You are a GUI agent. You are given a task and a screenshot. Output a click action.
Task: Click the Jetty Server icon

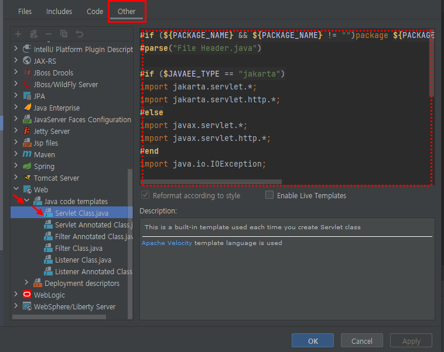[27, 130]
